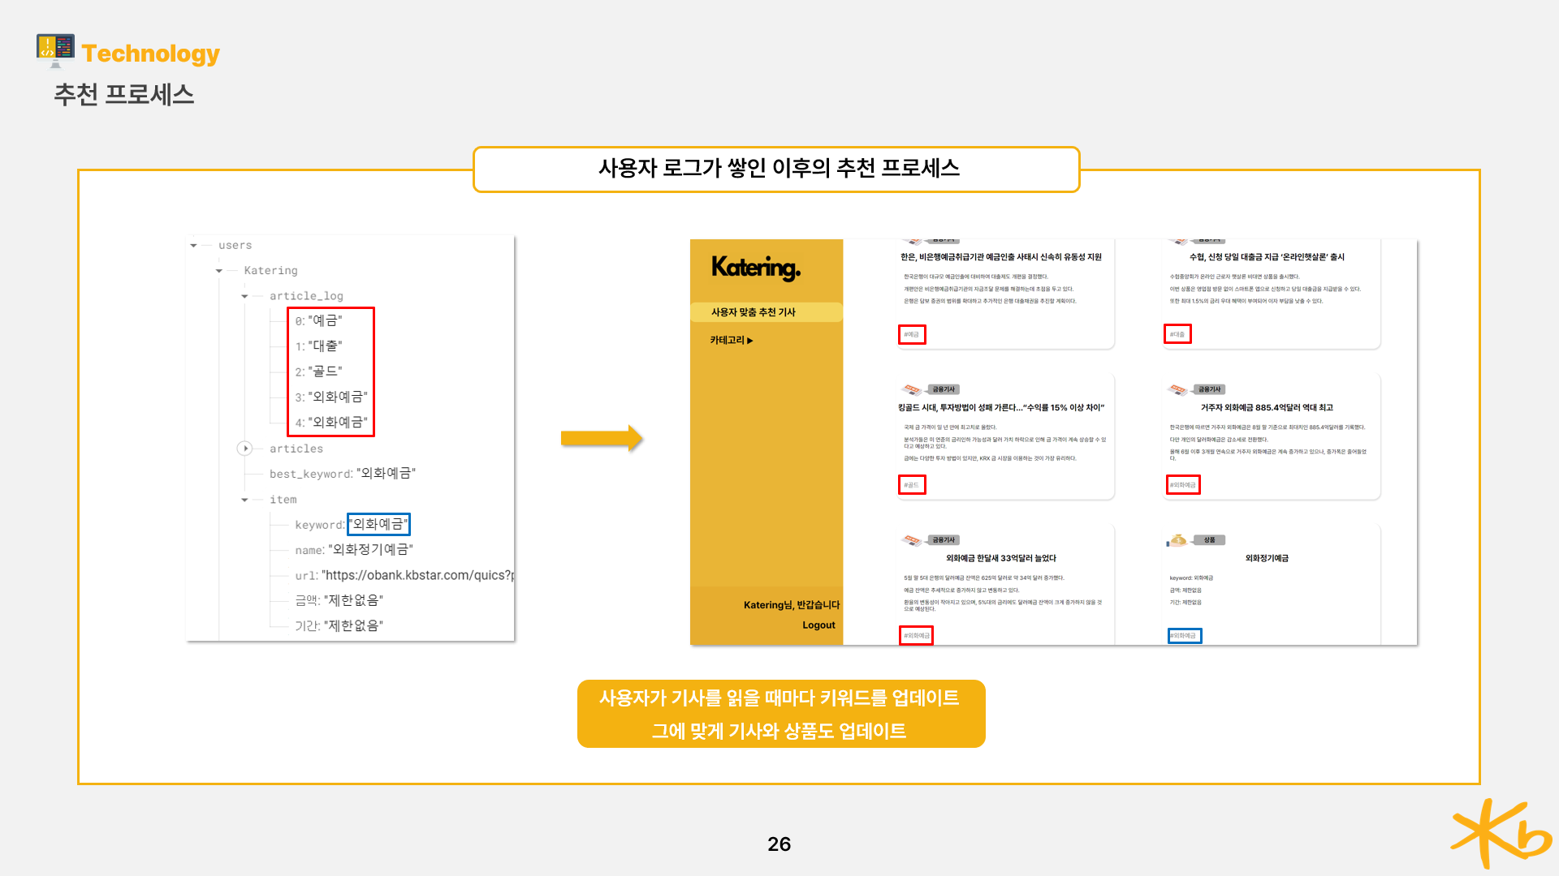
Task: Expand the 카테고리 sidebar menu
Action: click(x=732, y=341)
